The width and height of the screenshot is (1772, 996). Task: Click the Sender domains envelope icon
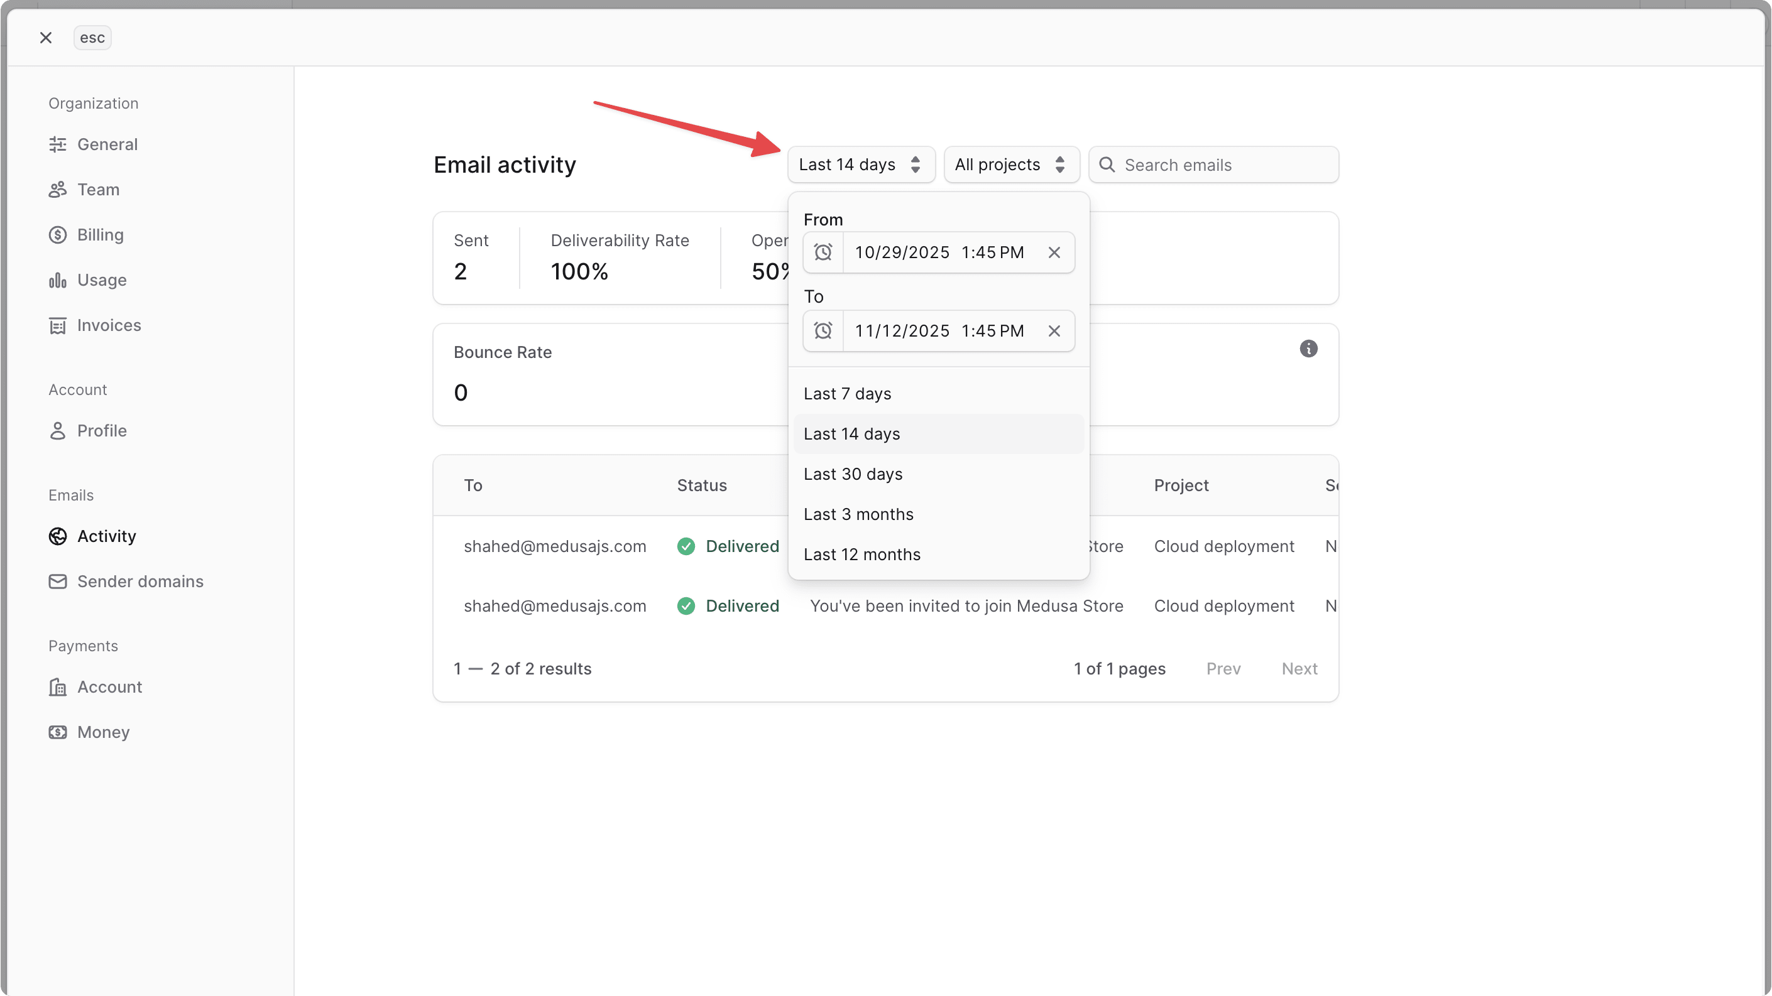[x=58, y=581]
